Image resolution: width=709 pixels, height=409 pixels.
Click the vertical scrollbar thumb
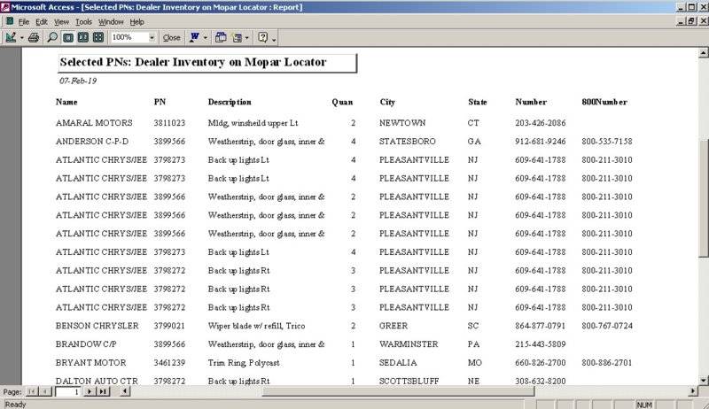(x=703, y=198)
